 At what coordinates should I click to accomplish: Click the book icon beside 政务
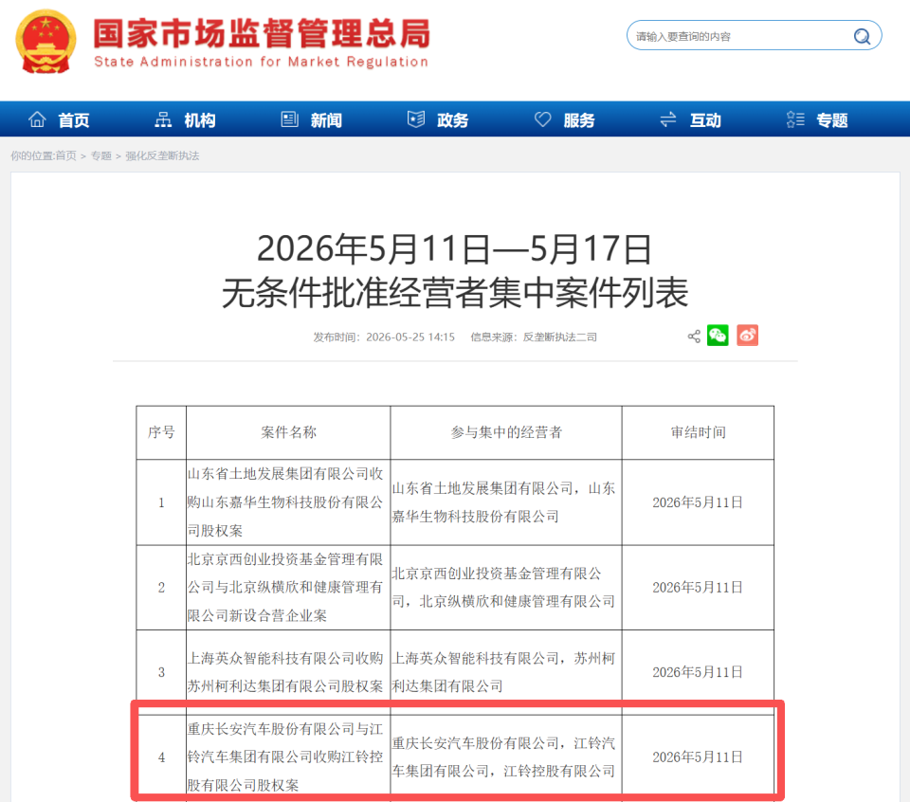pyautogui.click(x=416, y=118)
